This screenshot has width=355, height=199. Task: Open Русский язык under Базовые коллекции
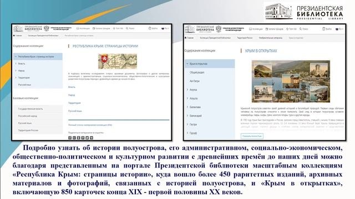(24, 123)
